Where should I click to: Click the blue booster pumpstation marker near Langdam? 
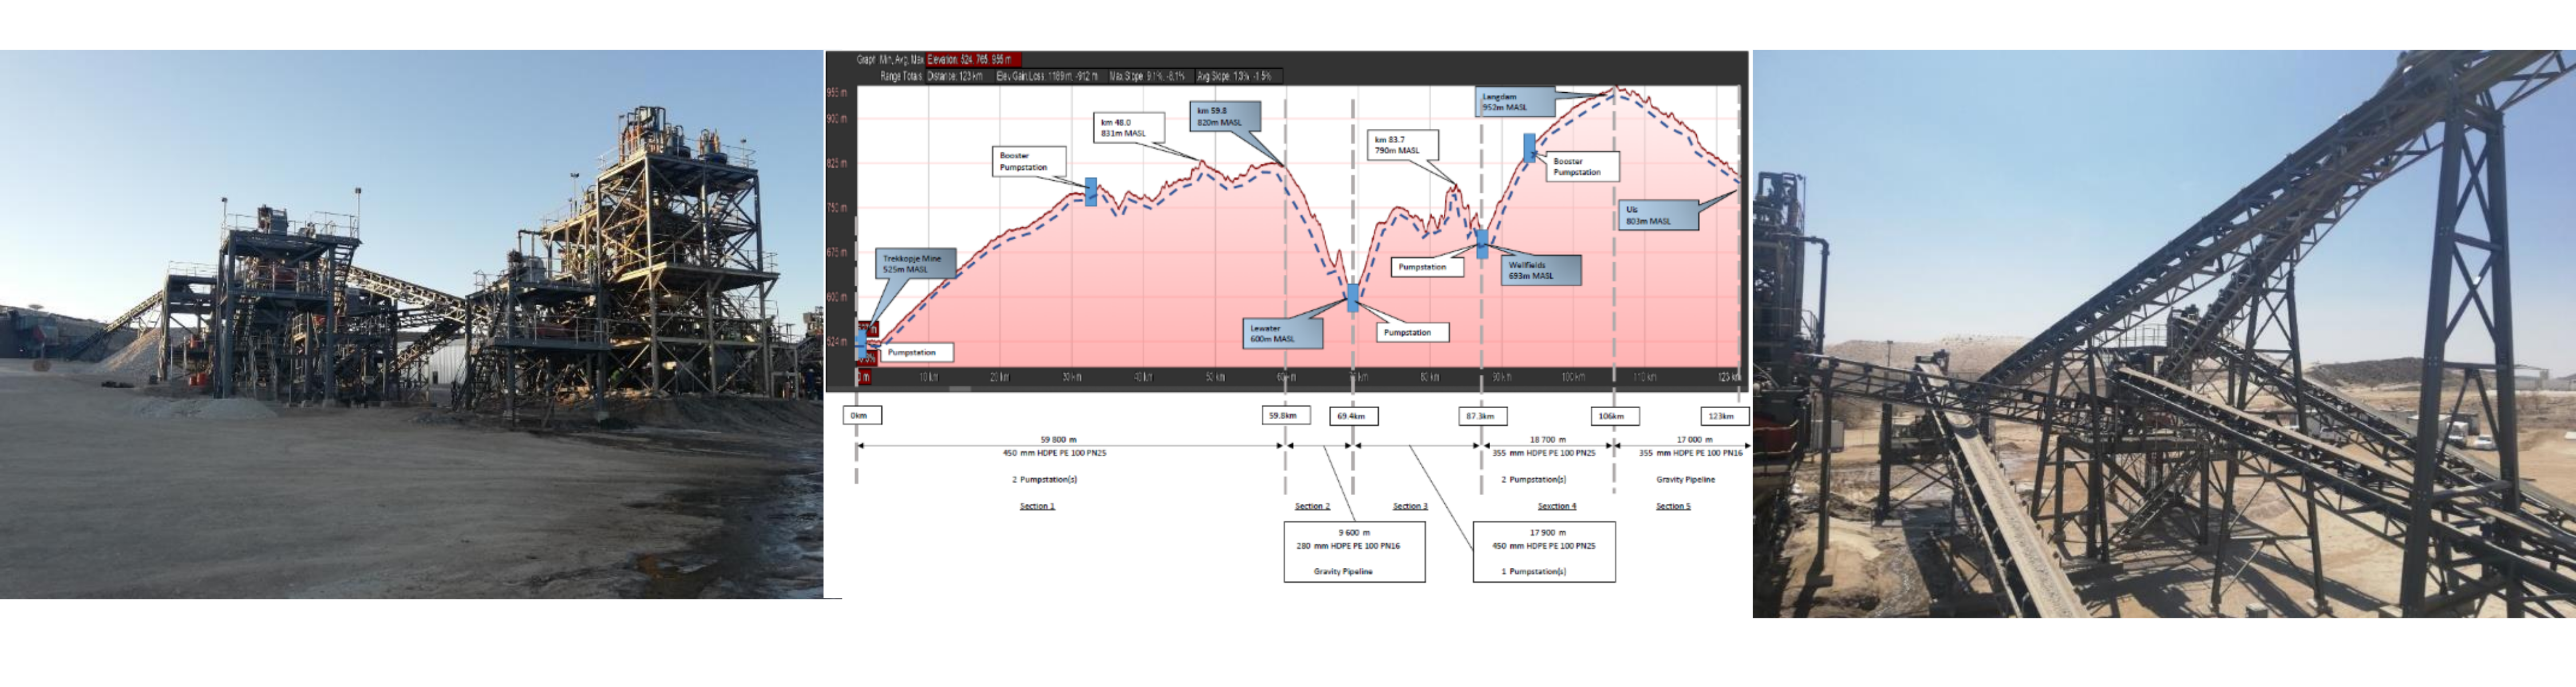click(1529, 148)
